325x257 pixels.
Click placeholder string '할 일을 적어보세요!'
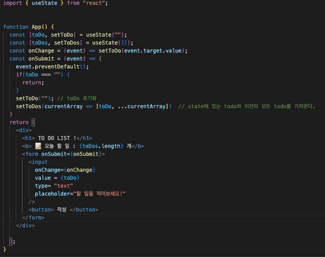coord(99,194)
